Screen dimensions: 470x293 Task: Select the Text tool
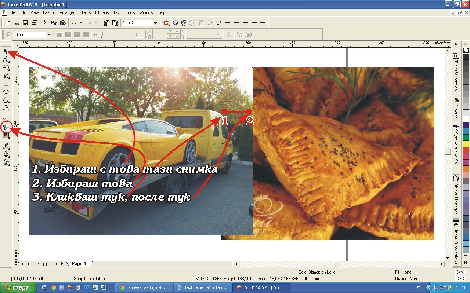point(6,108)
